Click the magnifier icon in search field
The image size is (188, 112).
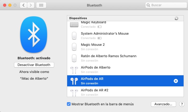(x=148, y=5)
